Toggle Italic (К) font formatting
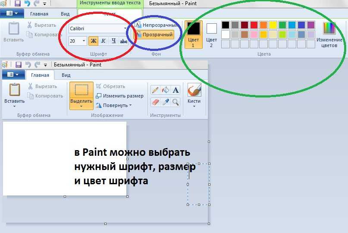This screenshot has height=233, width=348. (103, 41)
